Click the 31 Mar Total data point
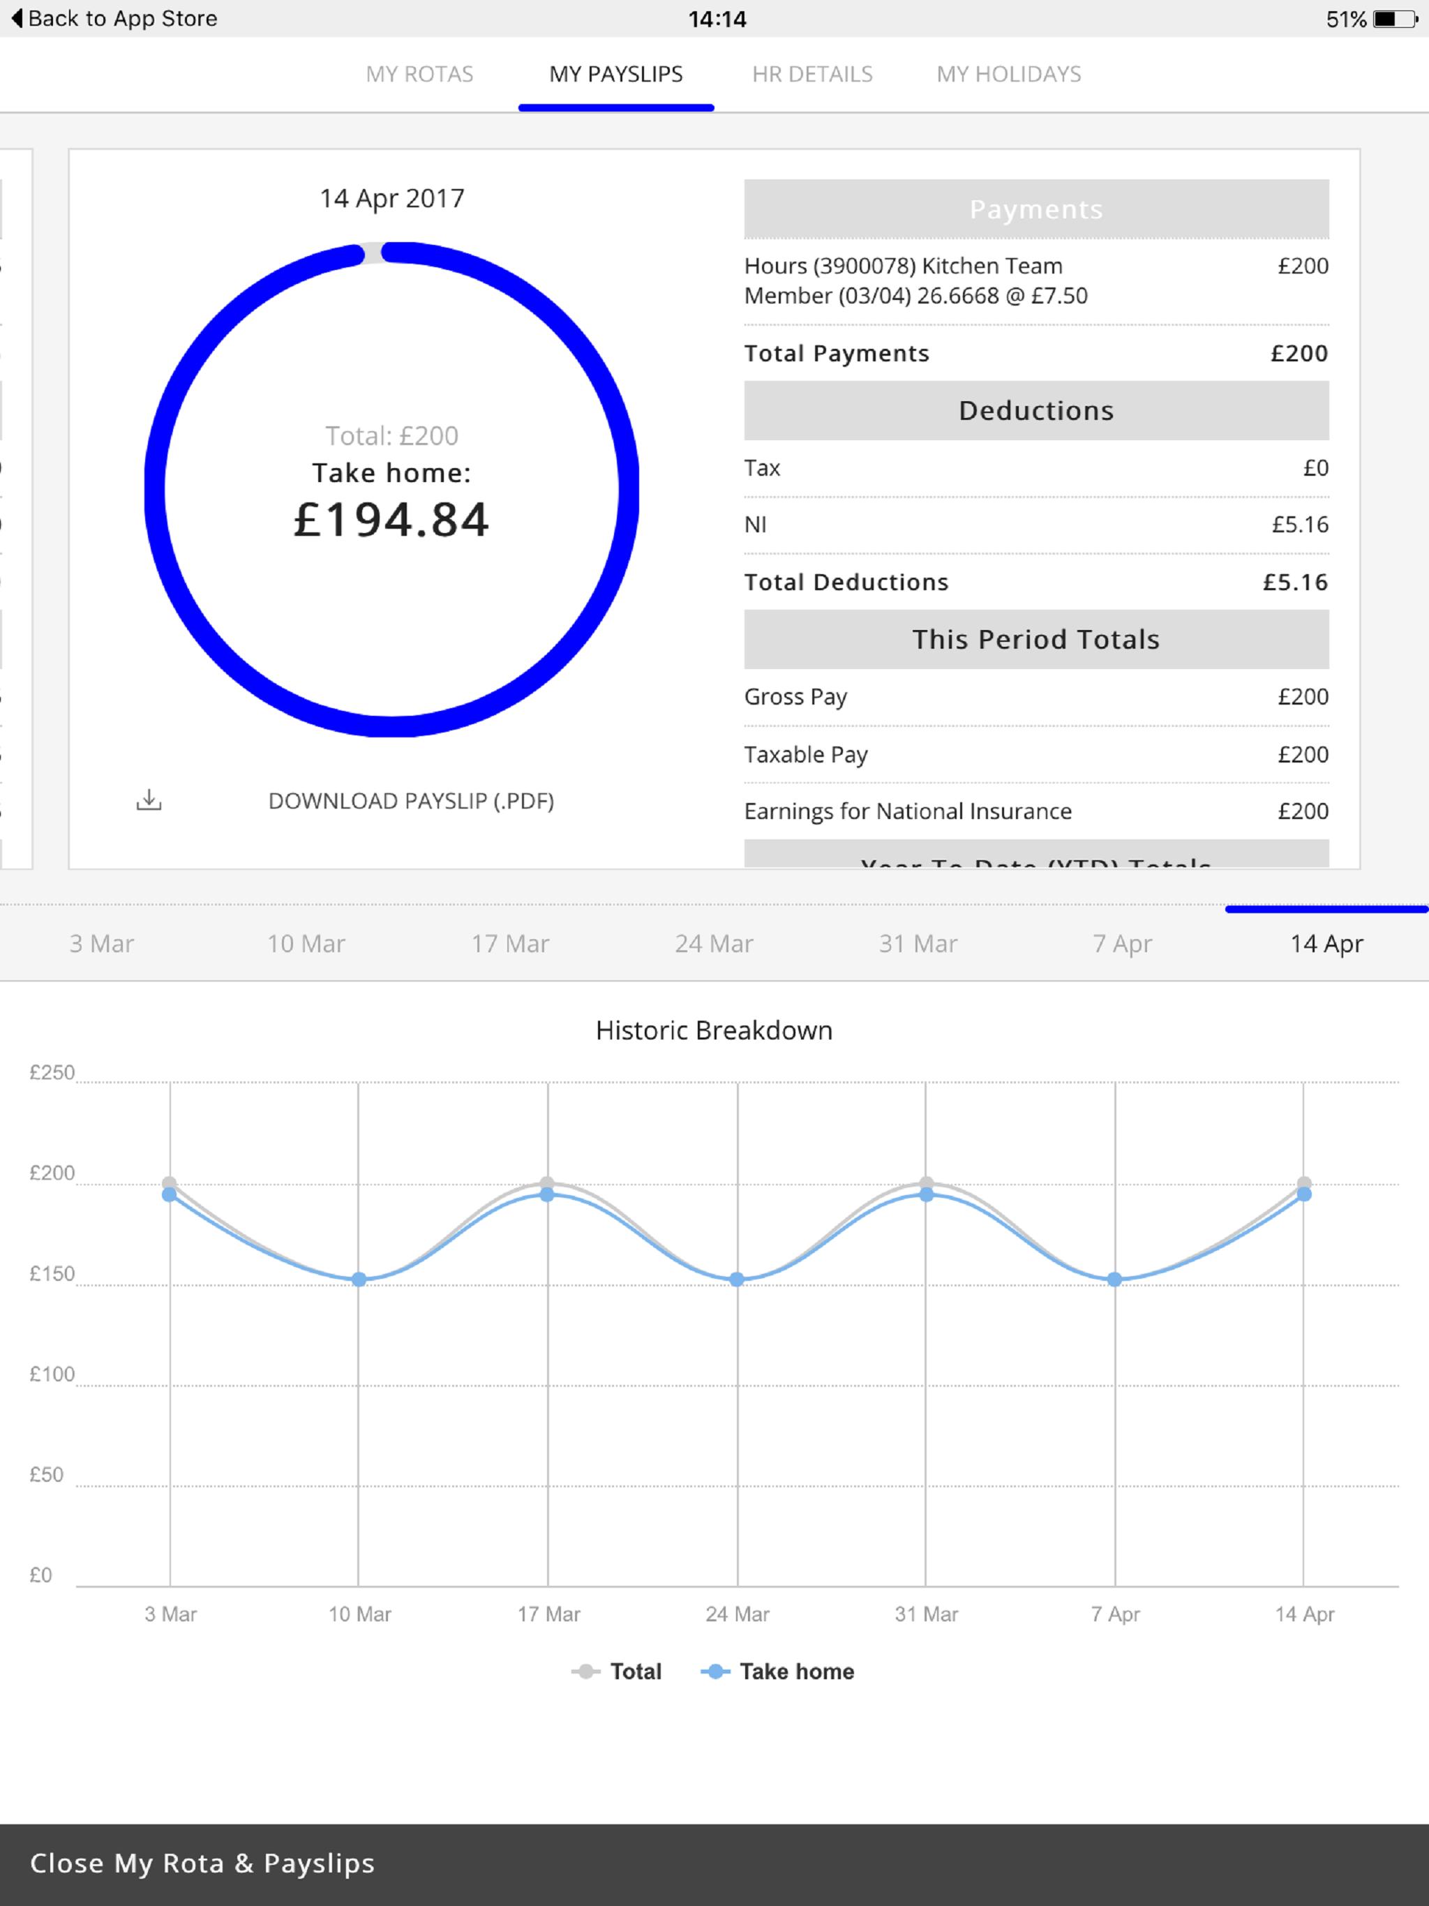This screenshot has width=1429, height=1906. pyautogui.click(x=927, y=1183)
